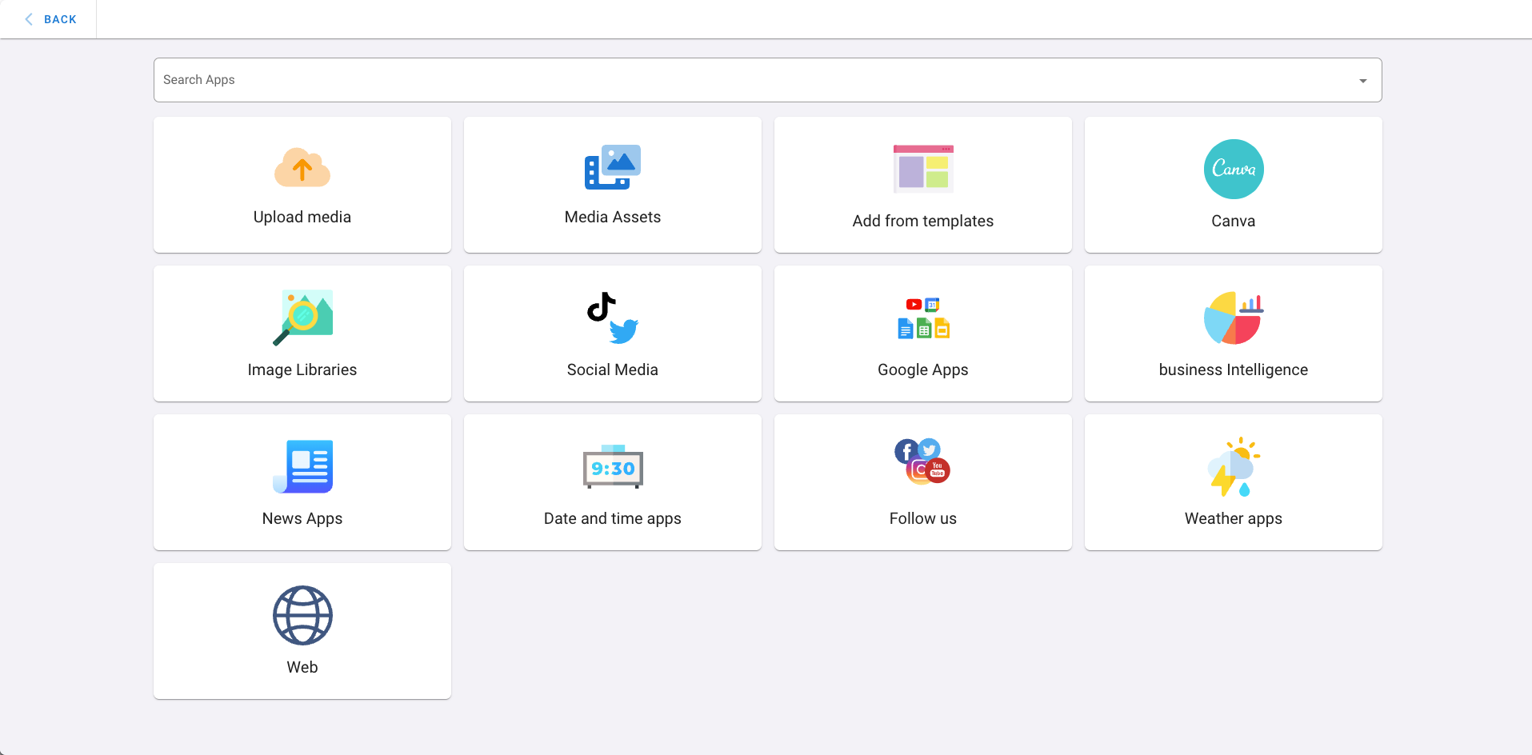Click the Image Libraries magnifier icon
The image size is (1532, 755).
click(x=302, y=318)
